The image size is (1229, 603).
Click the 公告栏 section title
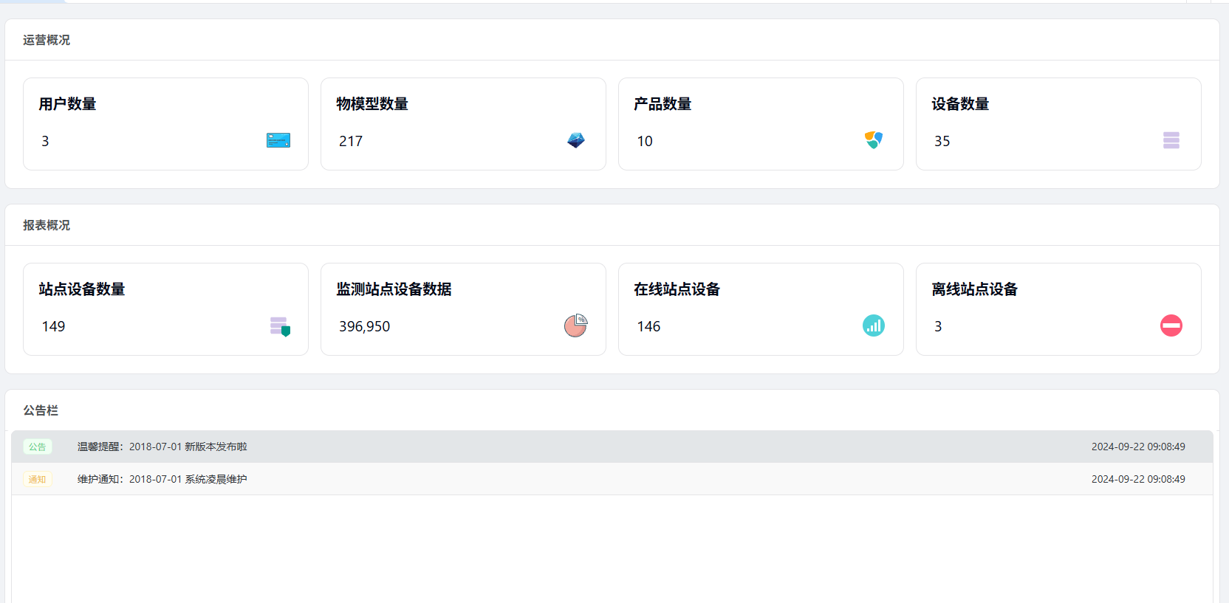[41, 410]
